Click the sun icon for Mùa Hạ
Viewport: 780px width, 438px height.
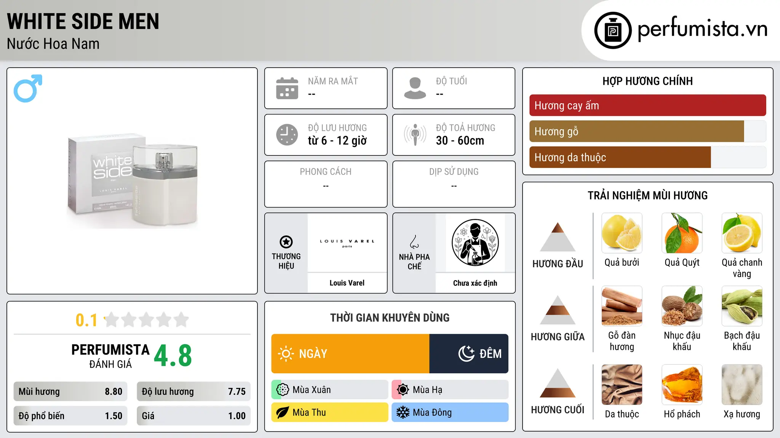point(403,390)
